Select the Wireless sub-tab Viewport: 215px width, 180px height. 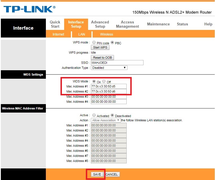coord(107,34)
